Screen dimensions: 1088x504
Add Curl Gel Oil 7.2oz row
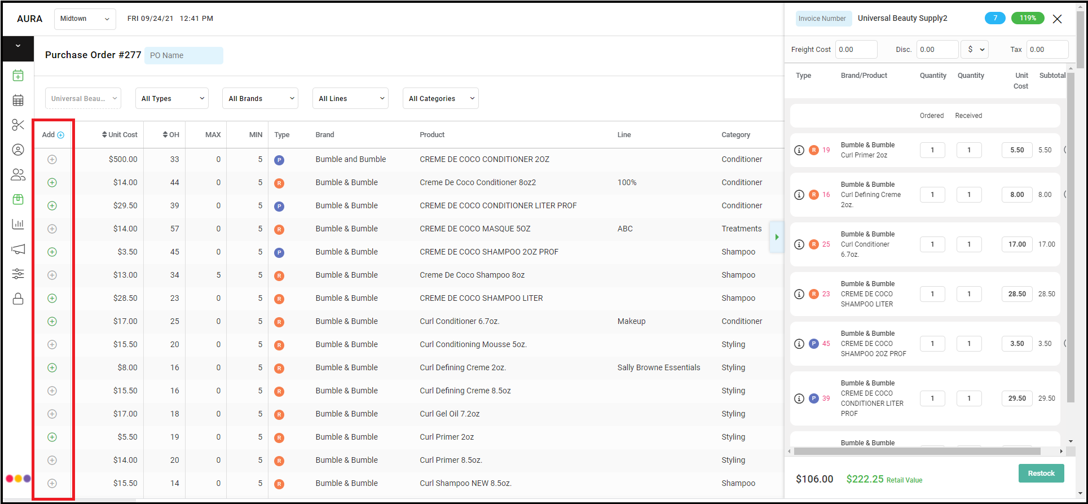pyautogui.click(x=52, y=414)
